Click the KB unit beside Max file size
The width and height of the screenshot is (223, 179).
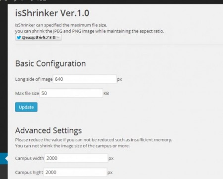(x=106, y=93)
